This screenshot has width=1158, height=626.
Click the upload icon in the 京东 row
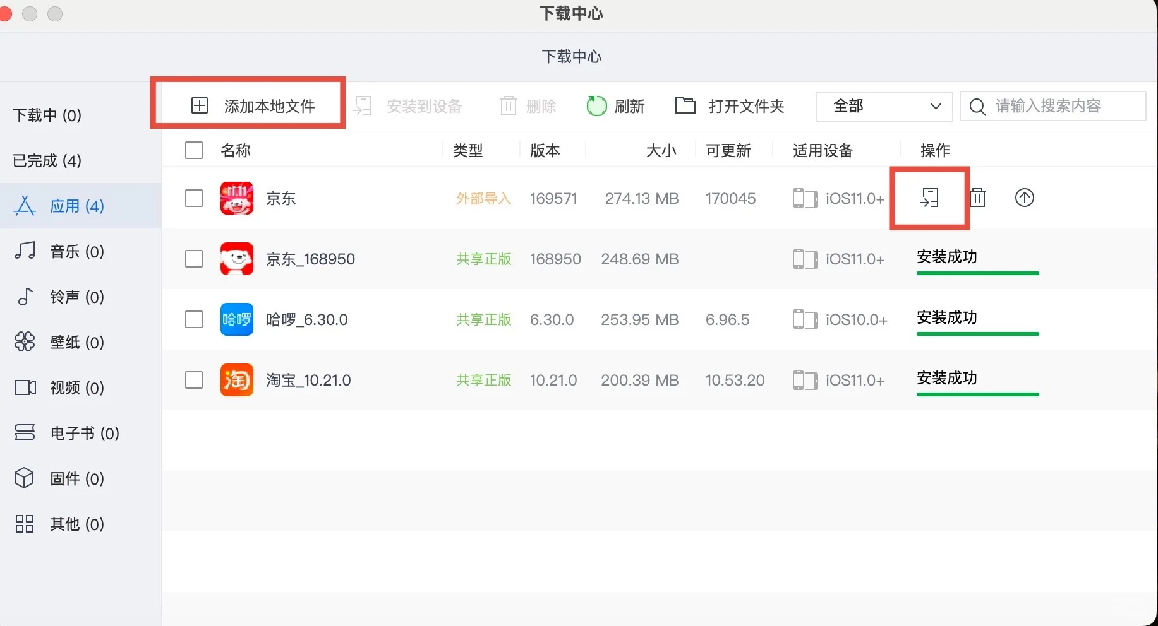click(x=1024, y=198)
